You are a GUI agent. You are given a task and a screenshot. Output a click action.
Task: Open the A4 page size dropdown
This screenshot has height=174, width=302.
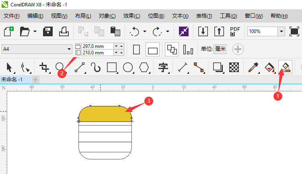pos(69,49)
